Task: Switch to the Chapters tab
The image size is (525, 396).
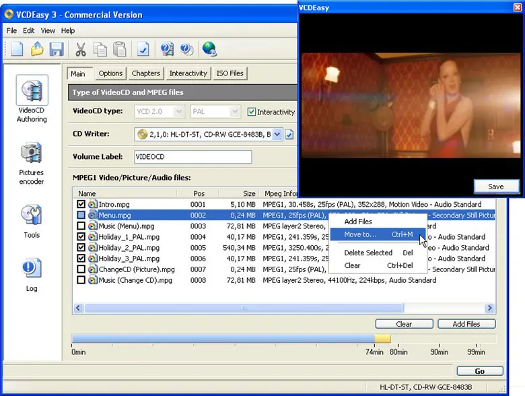Action: (146, 73)
